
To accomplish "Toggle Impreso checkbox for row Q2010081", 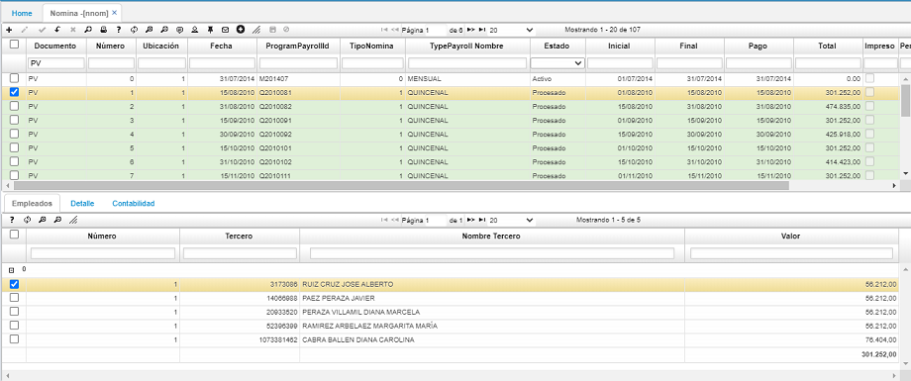I will tap(870, 92).
